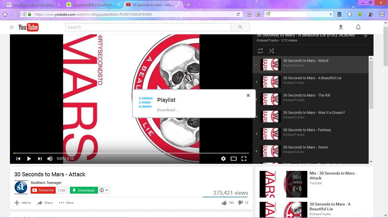Open the browser library icon
388x218 pixels.
(339, 14)
